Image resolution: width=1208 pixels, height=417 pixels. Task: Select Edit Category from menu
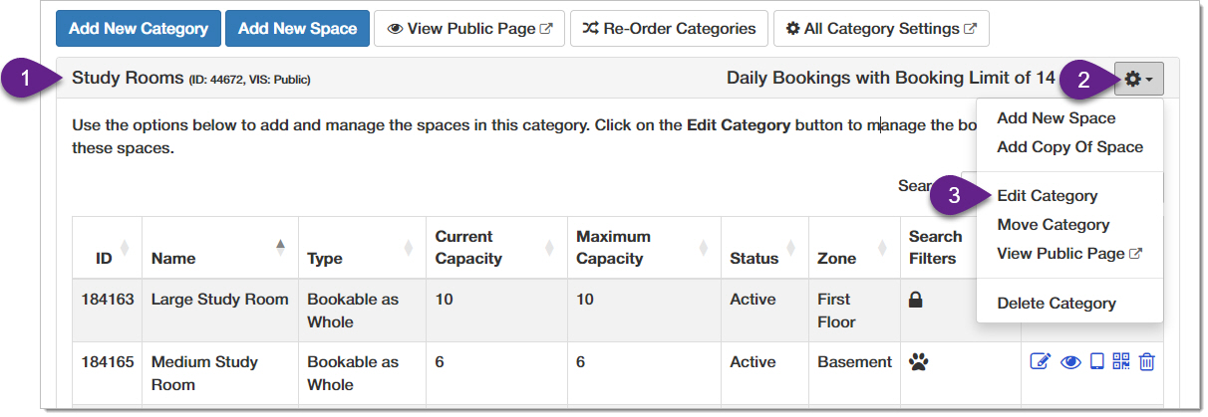point(1048,196)
